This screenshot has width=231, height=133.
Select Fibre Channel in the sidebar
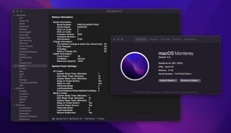pyautogui.click(x=26, y=46)
